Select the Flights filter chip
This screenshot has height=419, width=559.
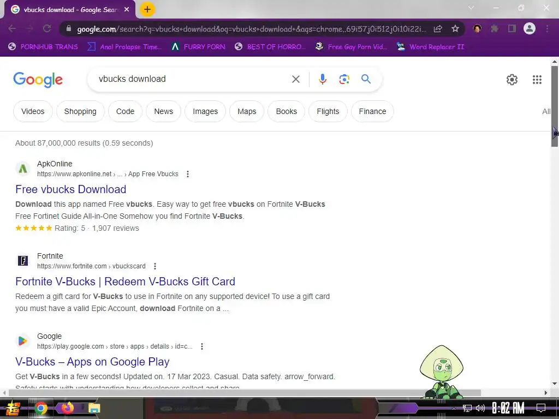(x=328, y=111)
